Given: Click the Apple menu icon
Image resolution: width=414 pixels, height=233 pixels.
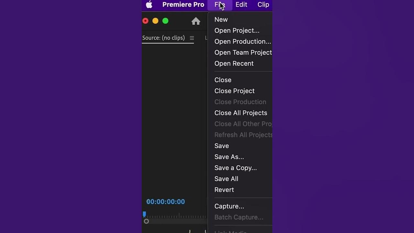Looking at the screenshot, I should 149,5.
